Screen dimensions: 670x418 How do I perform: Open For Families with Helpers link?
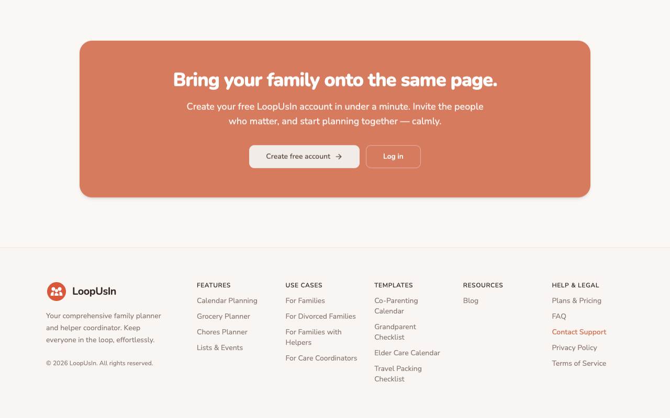click(x=314, y=337)
